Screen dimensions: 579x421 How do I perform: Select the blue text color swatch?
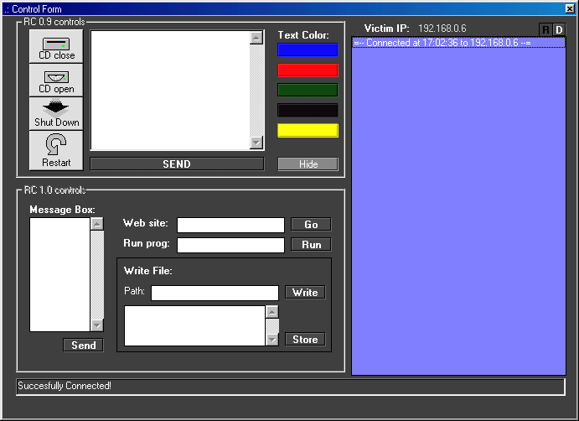point(308,50)
